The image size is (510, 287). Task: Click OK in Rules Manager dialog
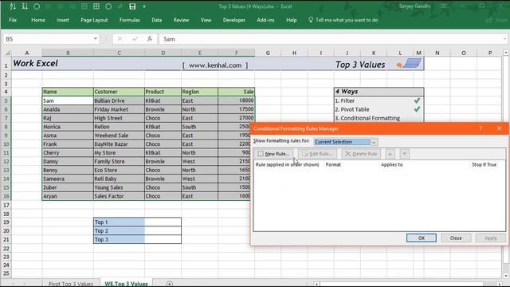coord(422,238)
